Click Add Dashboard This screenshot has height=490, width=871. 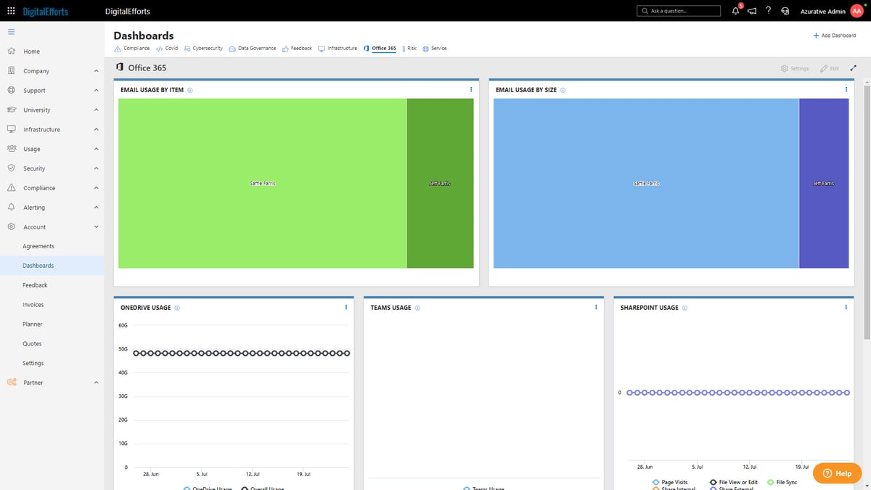tap(834, 35)
